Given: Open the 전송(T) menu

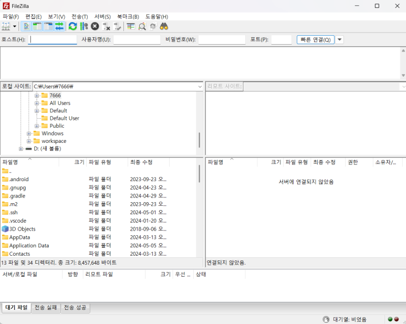Looking at the screenshot, I should point(80,17).
